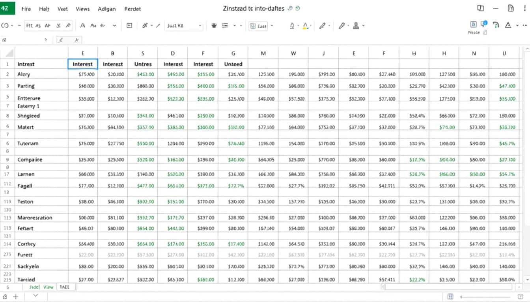Adjust the zoom slider

[485, 297]
